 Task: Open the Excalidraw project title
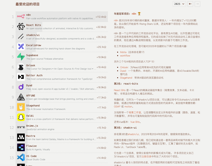pos(34,45)
